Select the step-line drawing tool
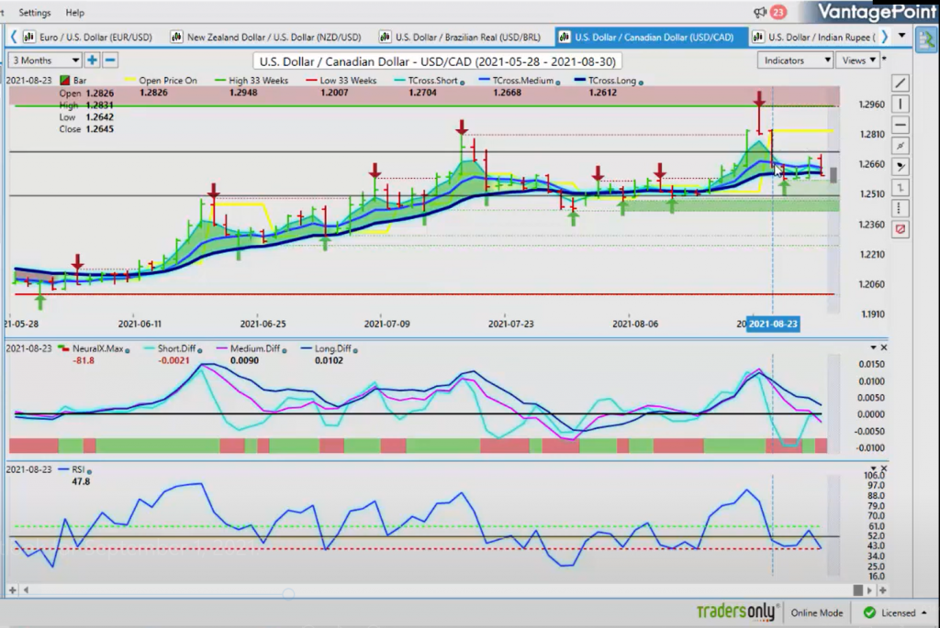Screen dimensions: 940x628 pos(900,188)
